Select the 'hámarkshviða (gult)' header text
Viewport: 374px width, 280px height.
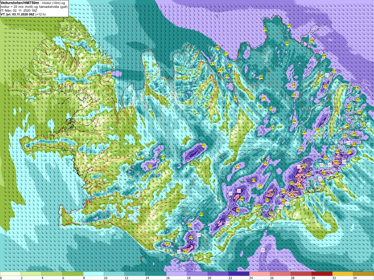coord(53,7)
